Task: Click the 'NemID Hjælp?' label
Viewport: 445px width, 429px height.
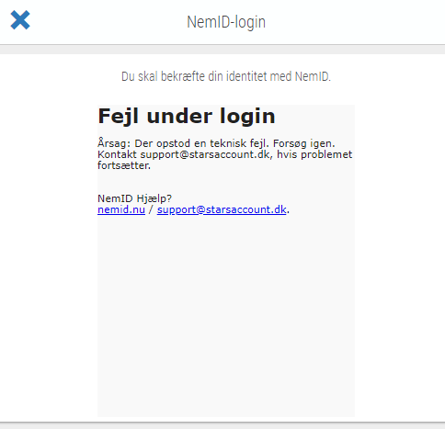Action: tap(134, 198)
